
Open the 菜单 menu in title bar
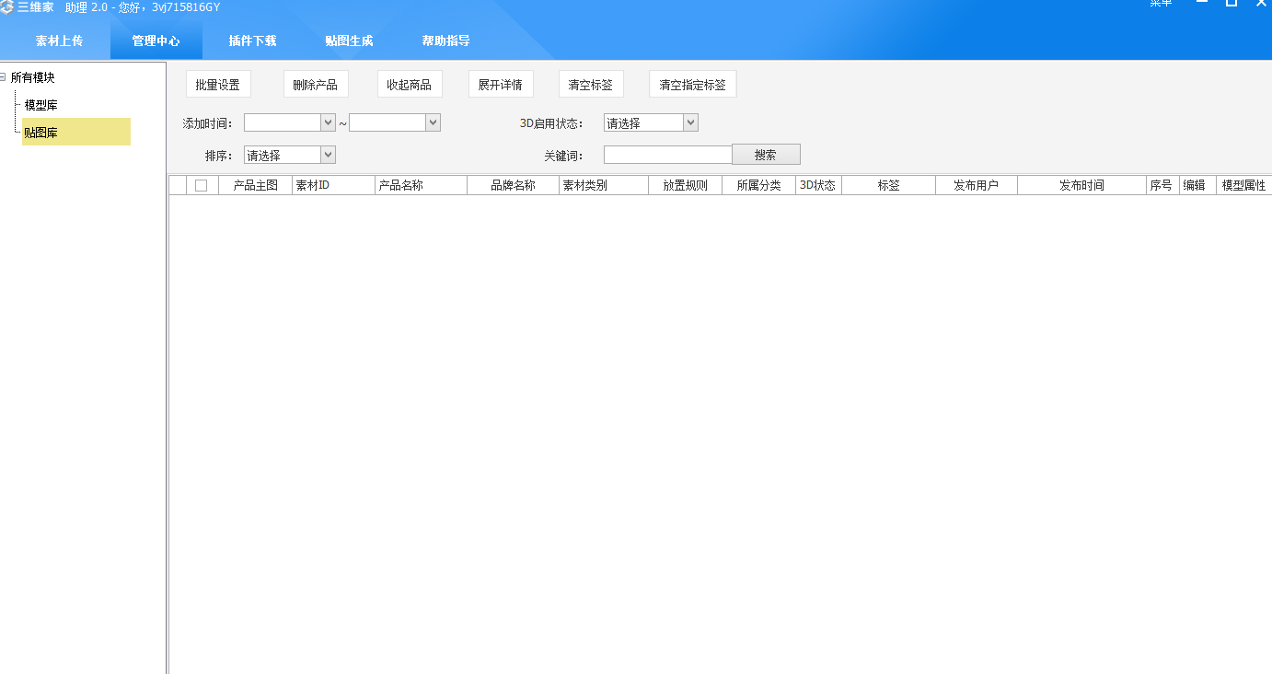click(x=1161, y=4)
